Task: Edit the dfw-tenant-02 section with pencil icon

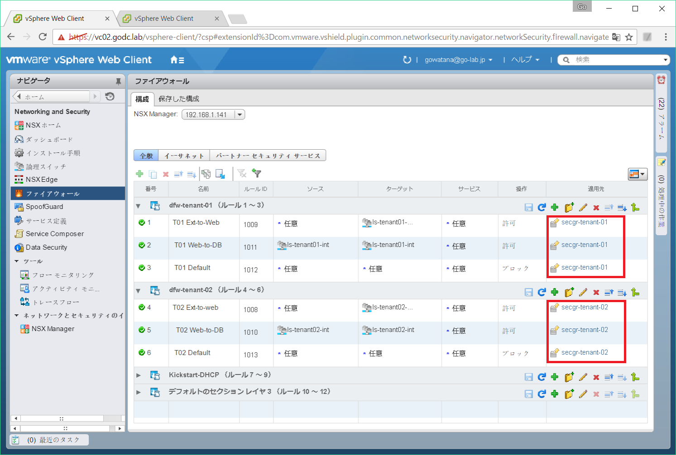Action: point(583,292)
